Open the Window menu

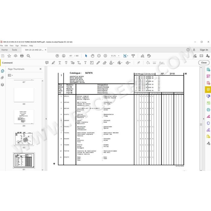[24, 46]
